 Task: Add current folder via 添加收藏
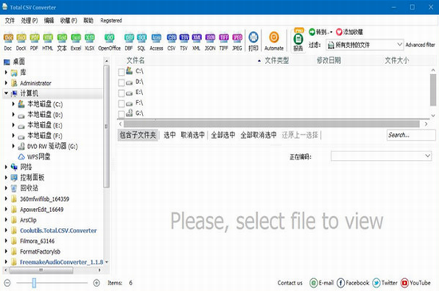(350, 32)
